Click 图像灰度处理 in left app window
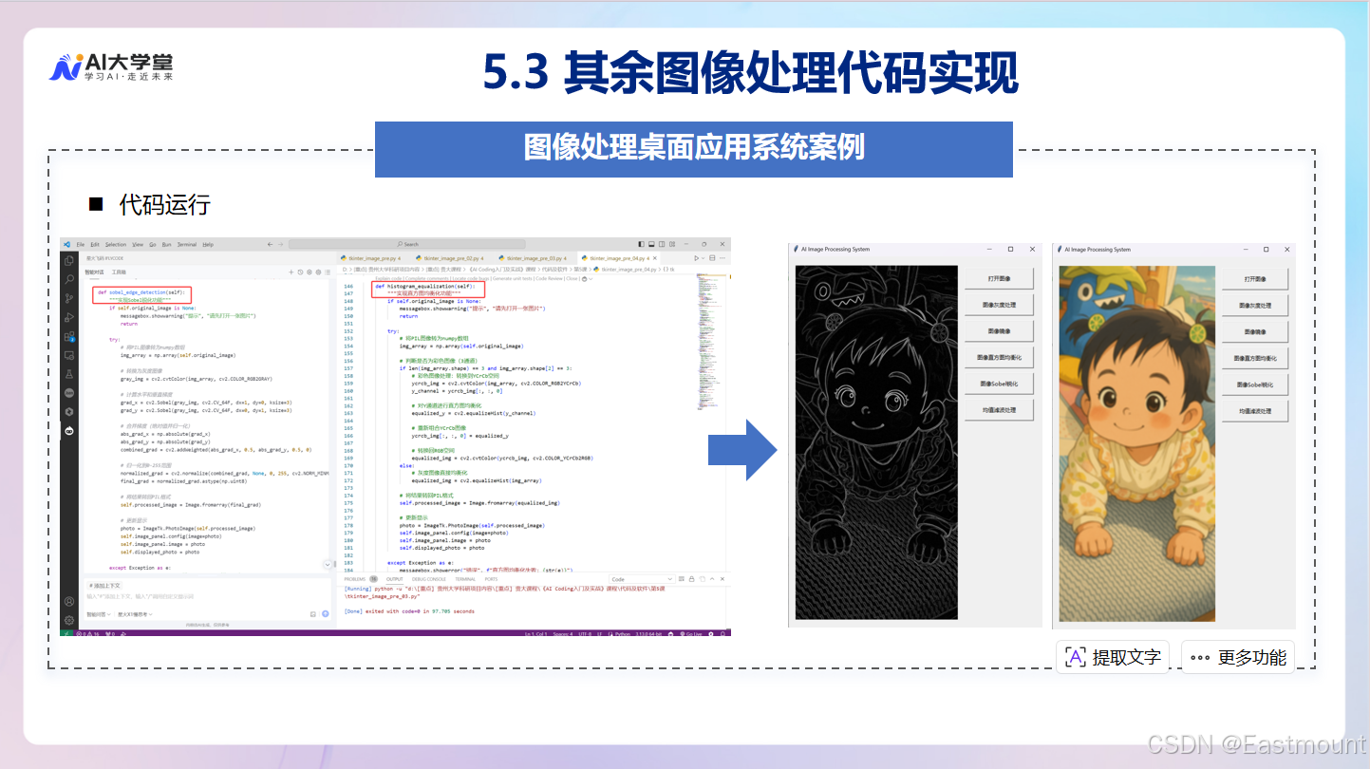 pos(998,305)
